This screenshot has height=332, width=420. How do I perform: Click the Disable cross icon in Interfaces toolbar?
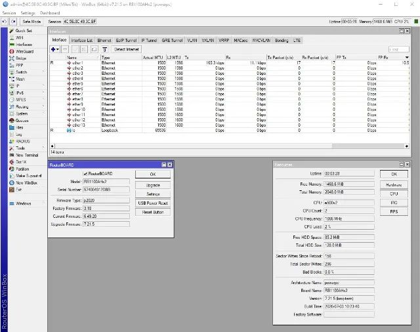(x=84, y=49)
